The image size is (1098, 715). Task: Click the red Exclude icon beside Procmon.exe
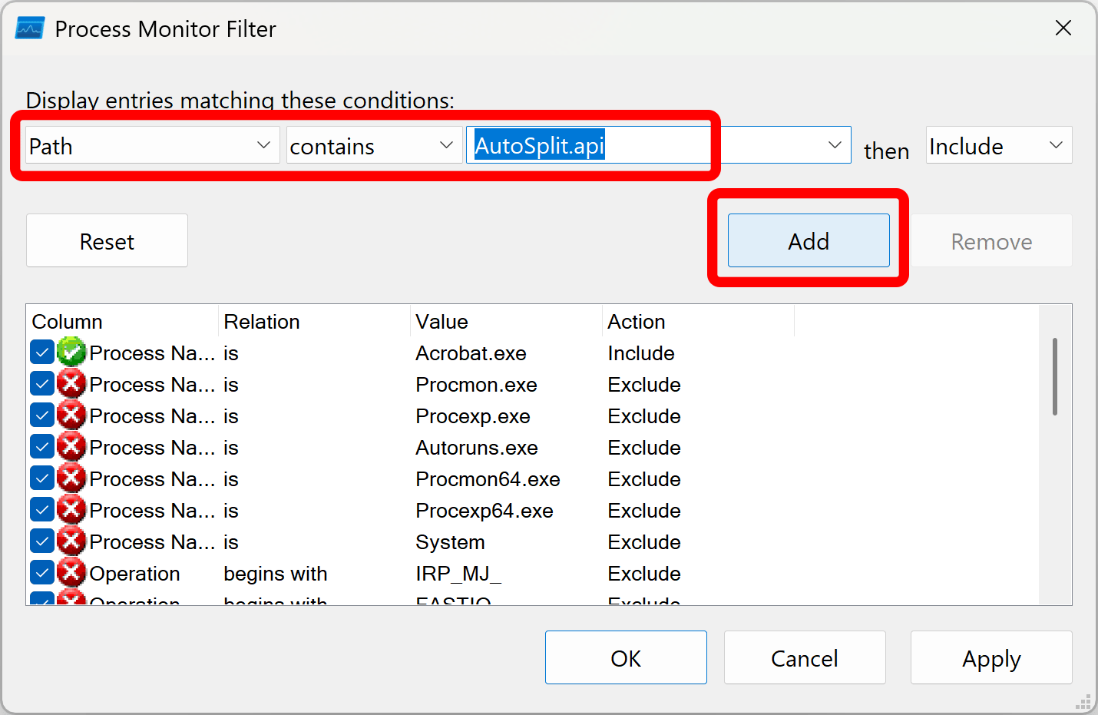coord(71,383)
